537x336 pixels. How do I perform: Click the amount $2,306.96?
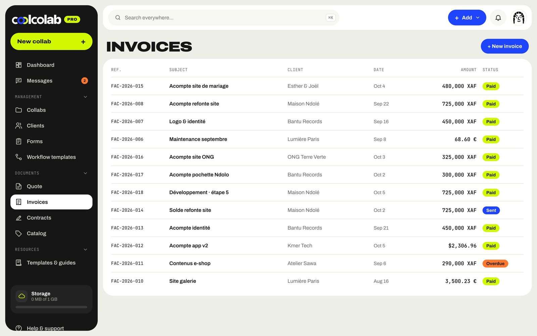pyautogui.click(x=462, y=246)
